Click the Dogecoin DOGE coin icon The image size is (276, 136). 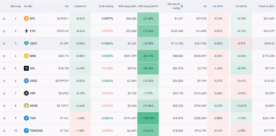(x=26, y=106)
